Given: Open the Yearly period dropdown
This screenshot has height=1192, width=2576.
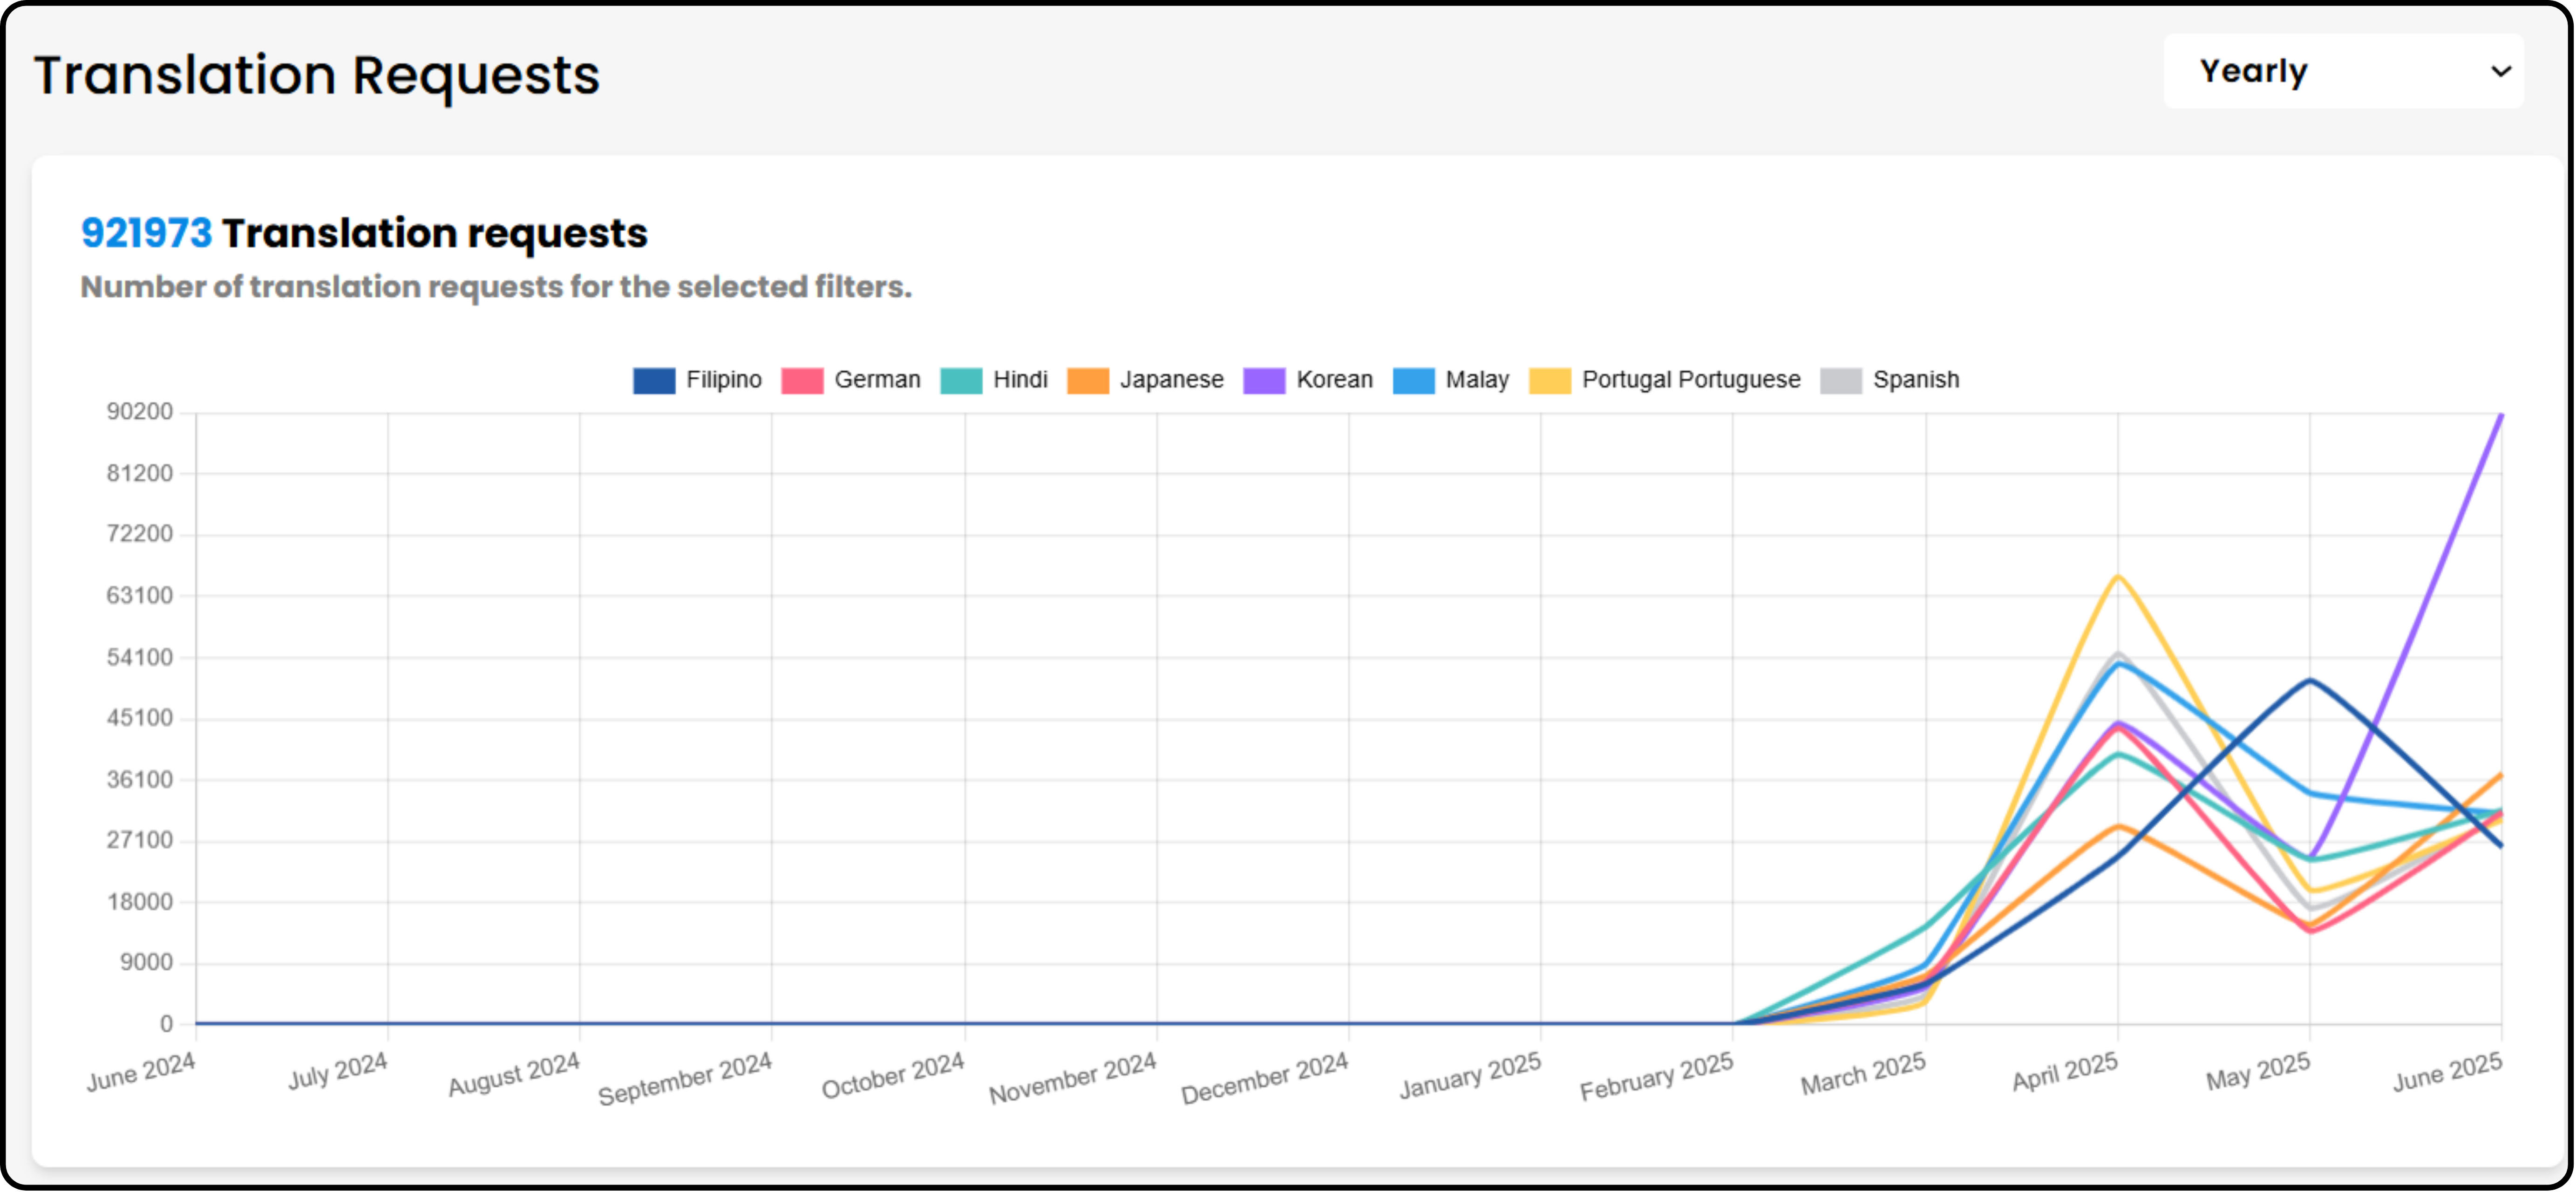Looking at the screenshot, I should click(x=2343, y=71).
